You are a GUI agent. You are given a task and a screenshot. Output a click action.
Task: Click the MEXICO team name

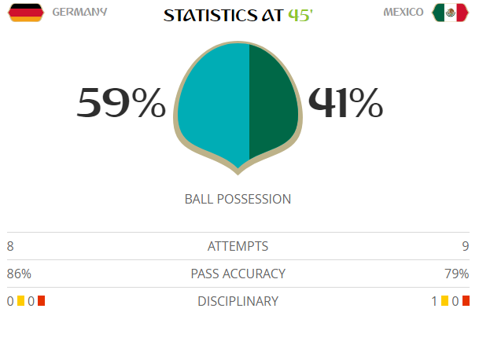403,13
